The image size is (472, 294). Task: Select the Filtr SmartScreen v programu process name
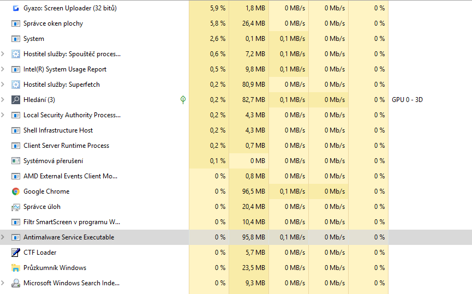71,222
